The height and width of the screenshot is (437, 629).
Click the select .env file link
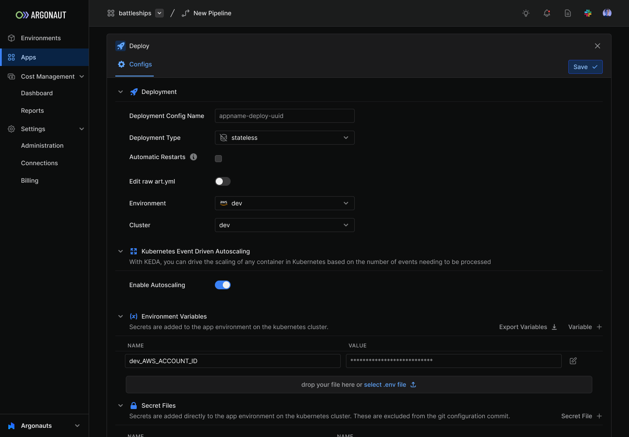385,384
